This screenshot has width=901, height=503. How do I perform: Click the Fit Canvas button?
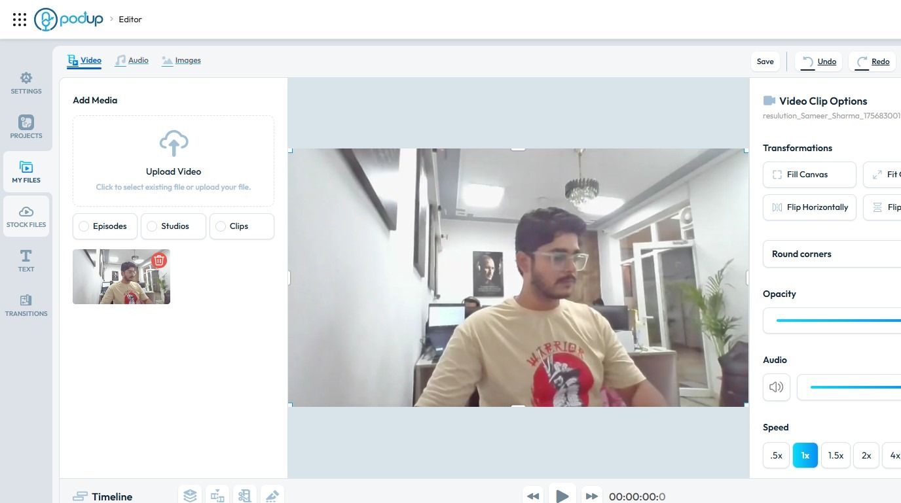coord(882,175)
